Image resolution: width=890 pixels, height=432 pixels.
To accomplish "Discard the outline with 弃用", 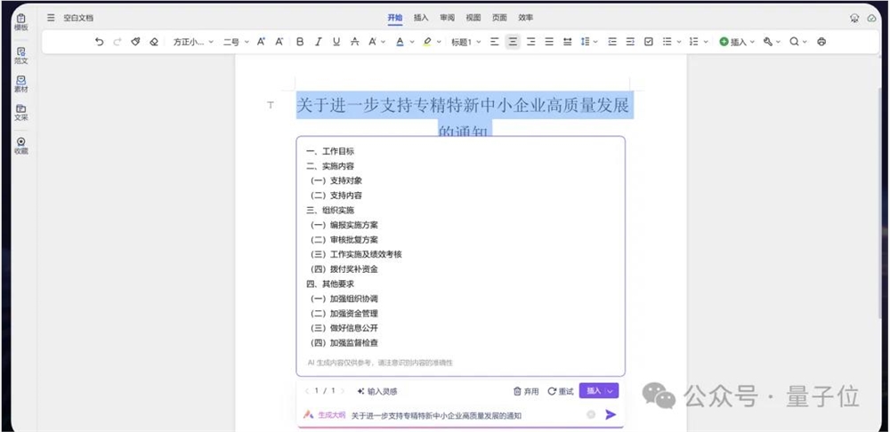I will pyautogui.click(x=526, y=391).
